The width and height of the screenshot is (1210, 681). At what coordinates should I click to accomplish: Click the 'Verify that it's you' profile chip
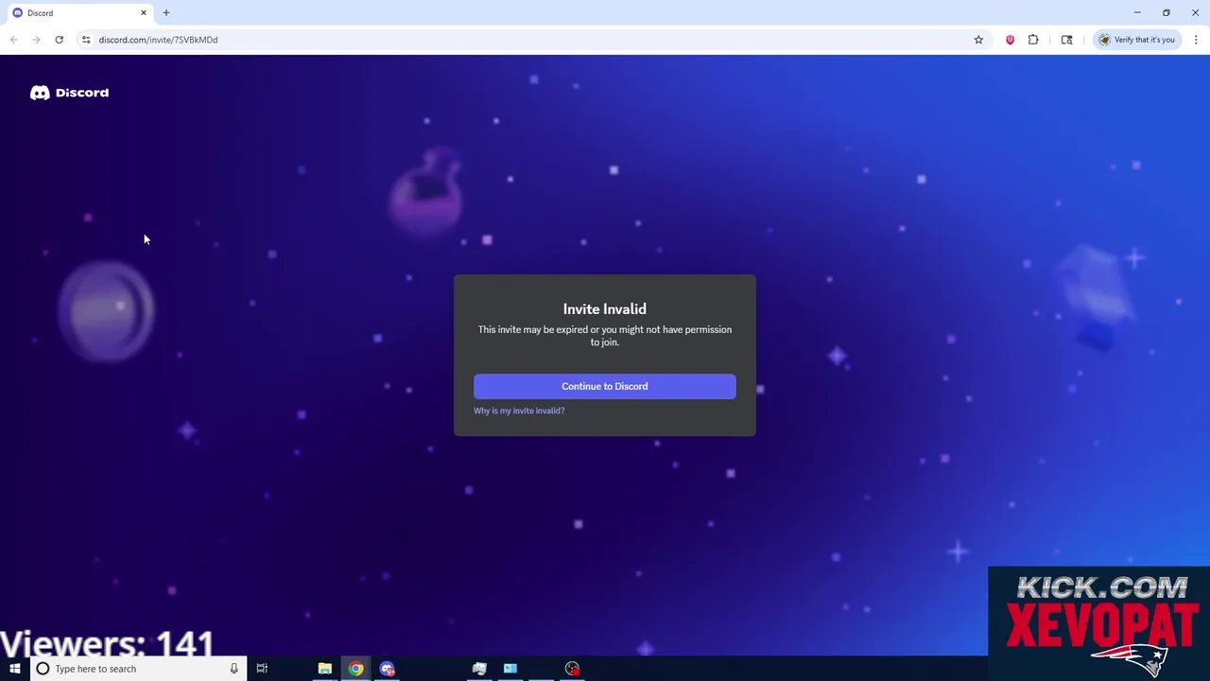click(x=1135, y=40)
